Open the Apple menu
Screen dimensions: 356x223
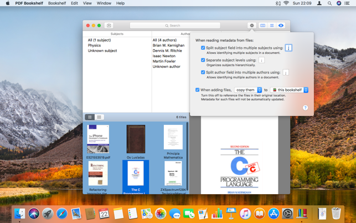pos(8,3)
